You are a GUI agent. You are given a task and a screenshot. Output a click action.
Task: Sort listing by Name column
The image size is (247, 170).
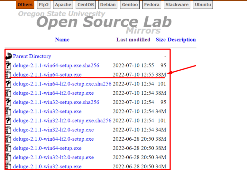(x=62, y=40)
